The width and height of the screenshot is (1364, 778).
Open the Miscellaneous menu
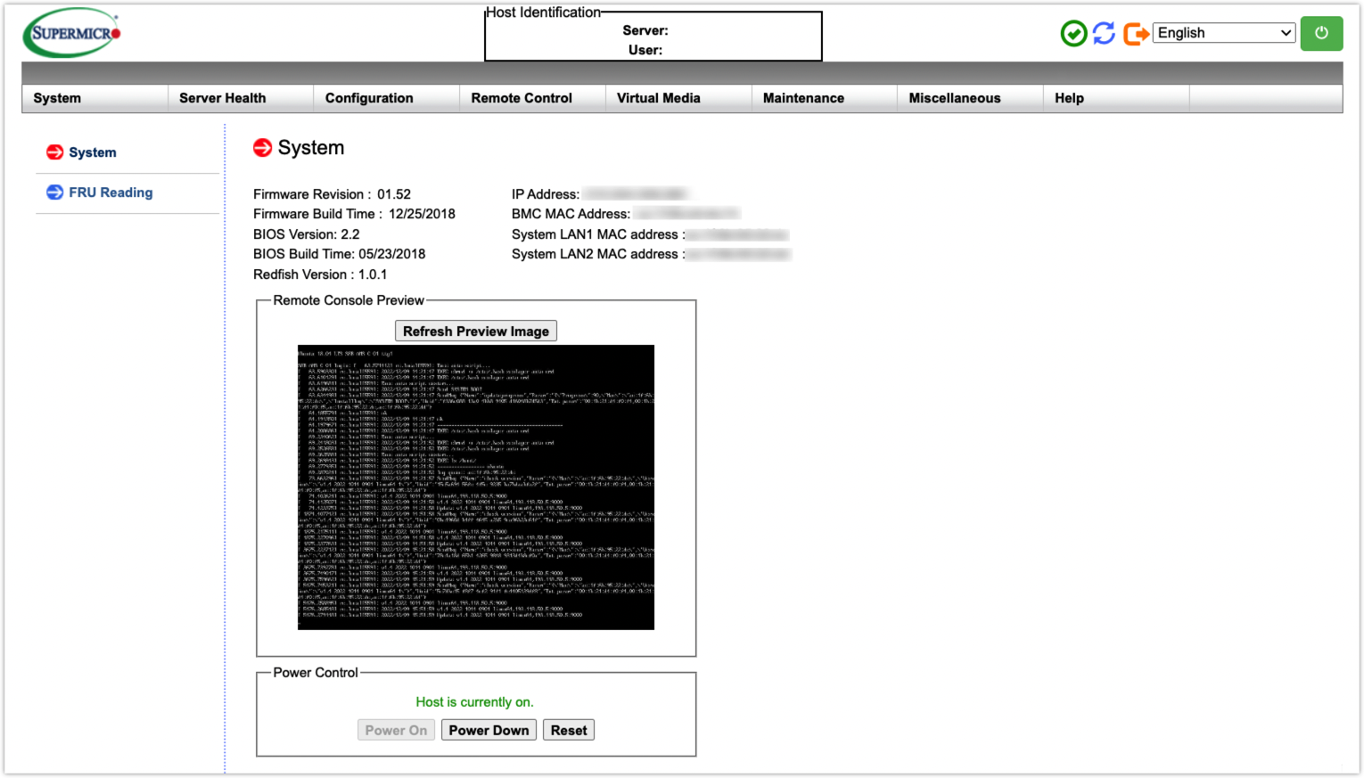954,98
